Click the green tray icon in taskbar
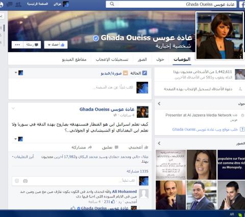This screenshot has height=217, width=245. tap(240, 215)
